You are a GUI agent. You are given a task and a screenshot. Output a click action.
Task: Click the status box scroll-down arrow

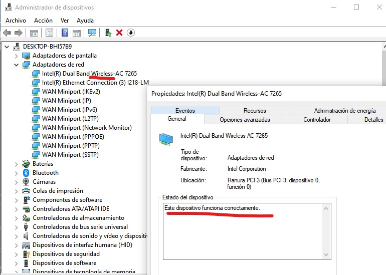point(326,255)
